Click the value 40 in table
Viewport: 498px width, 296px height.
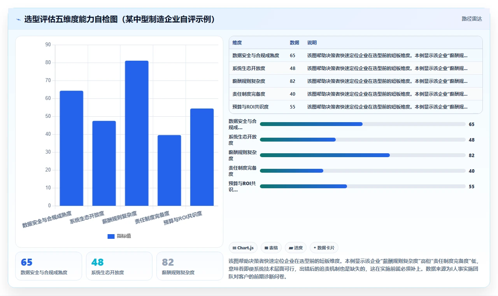tap(293, 94)
